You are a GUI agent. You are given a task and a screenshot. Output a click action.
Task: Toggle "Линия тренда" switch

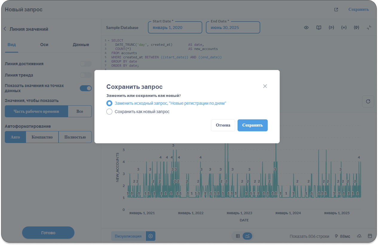[x=86, y=75]
